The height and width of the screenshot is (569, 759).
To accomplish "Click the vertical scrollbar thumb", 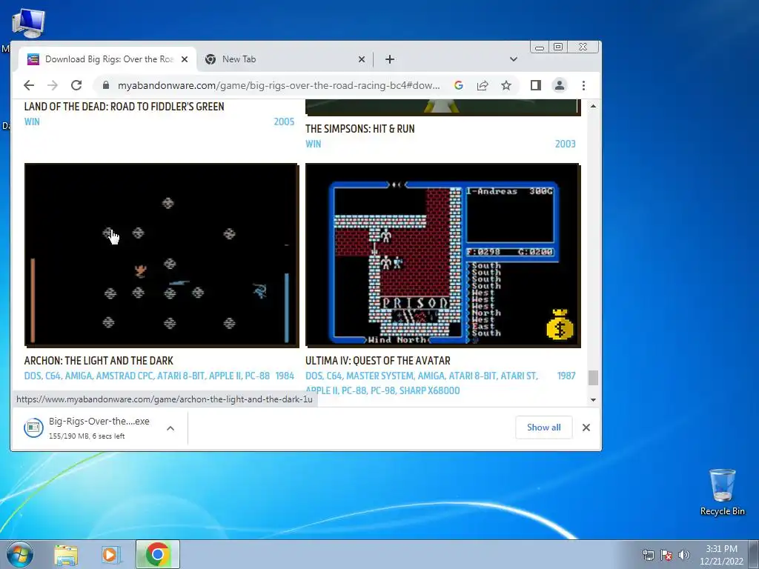I will (x=593, y=378).
